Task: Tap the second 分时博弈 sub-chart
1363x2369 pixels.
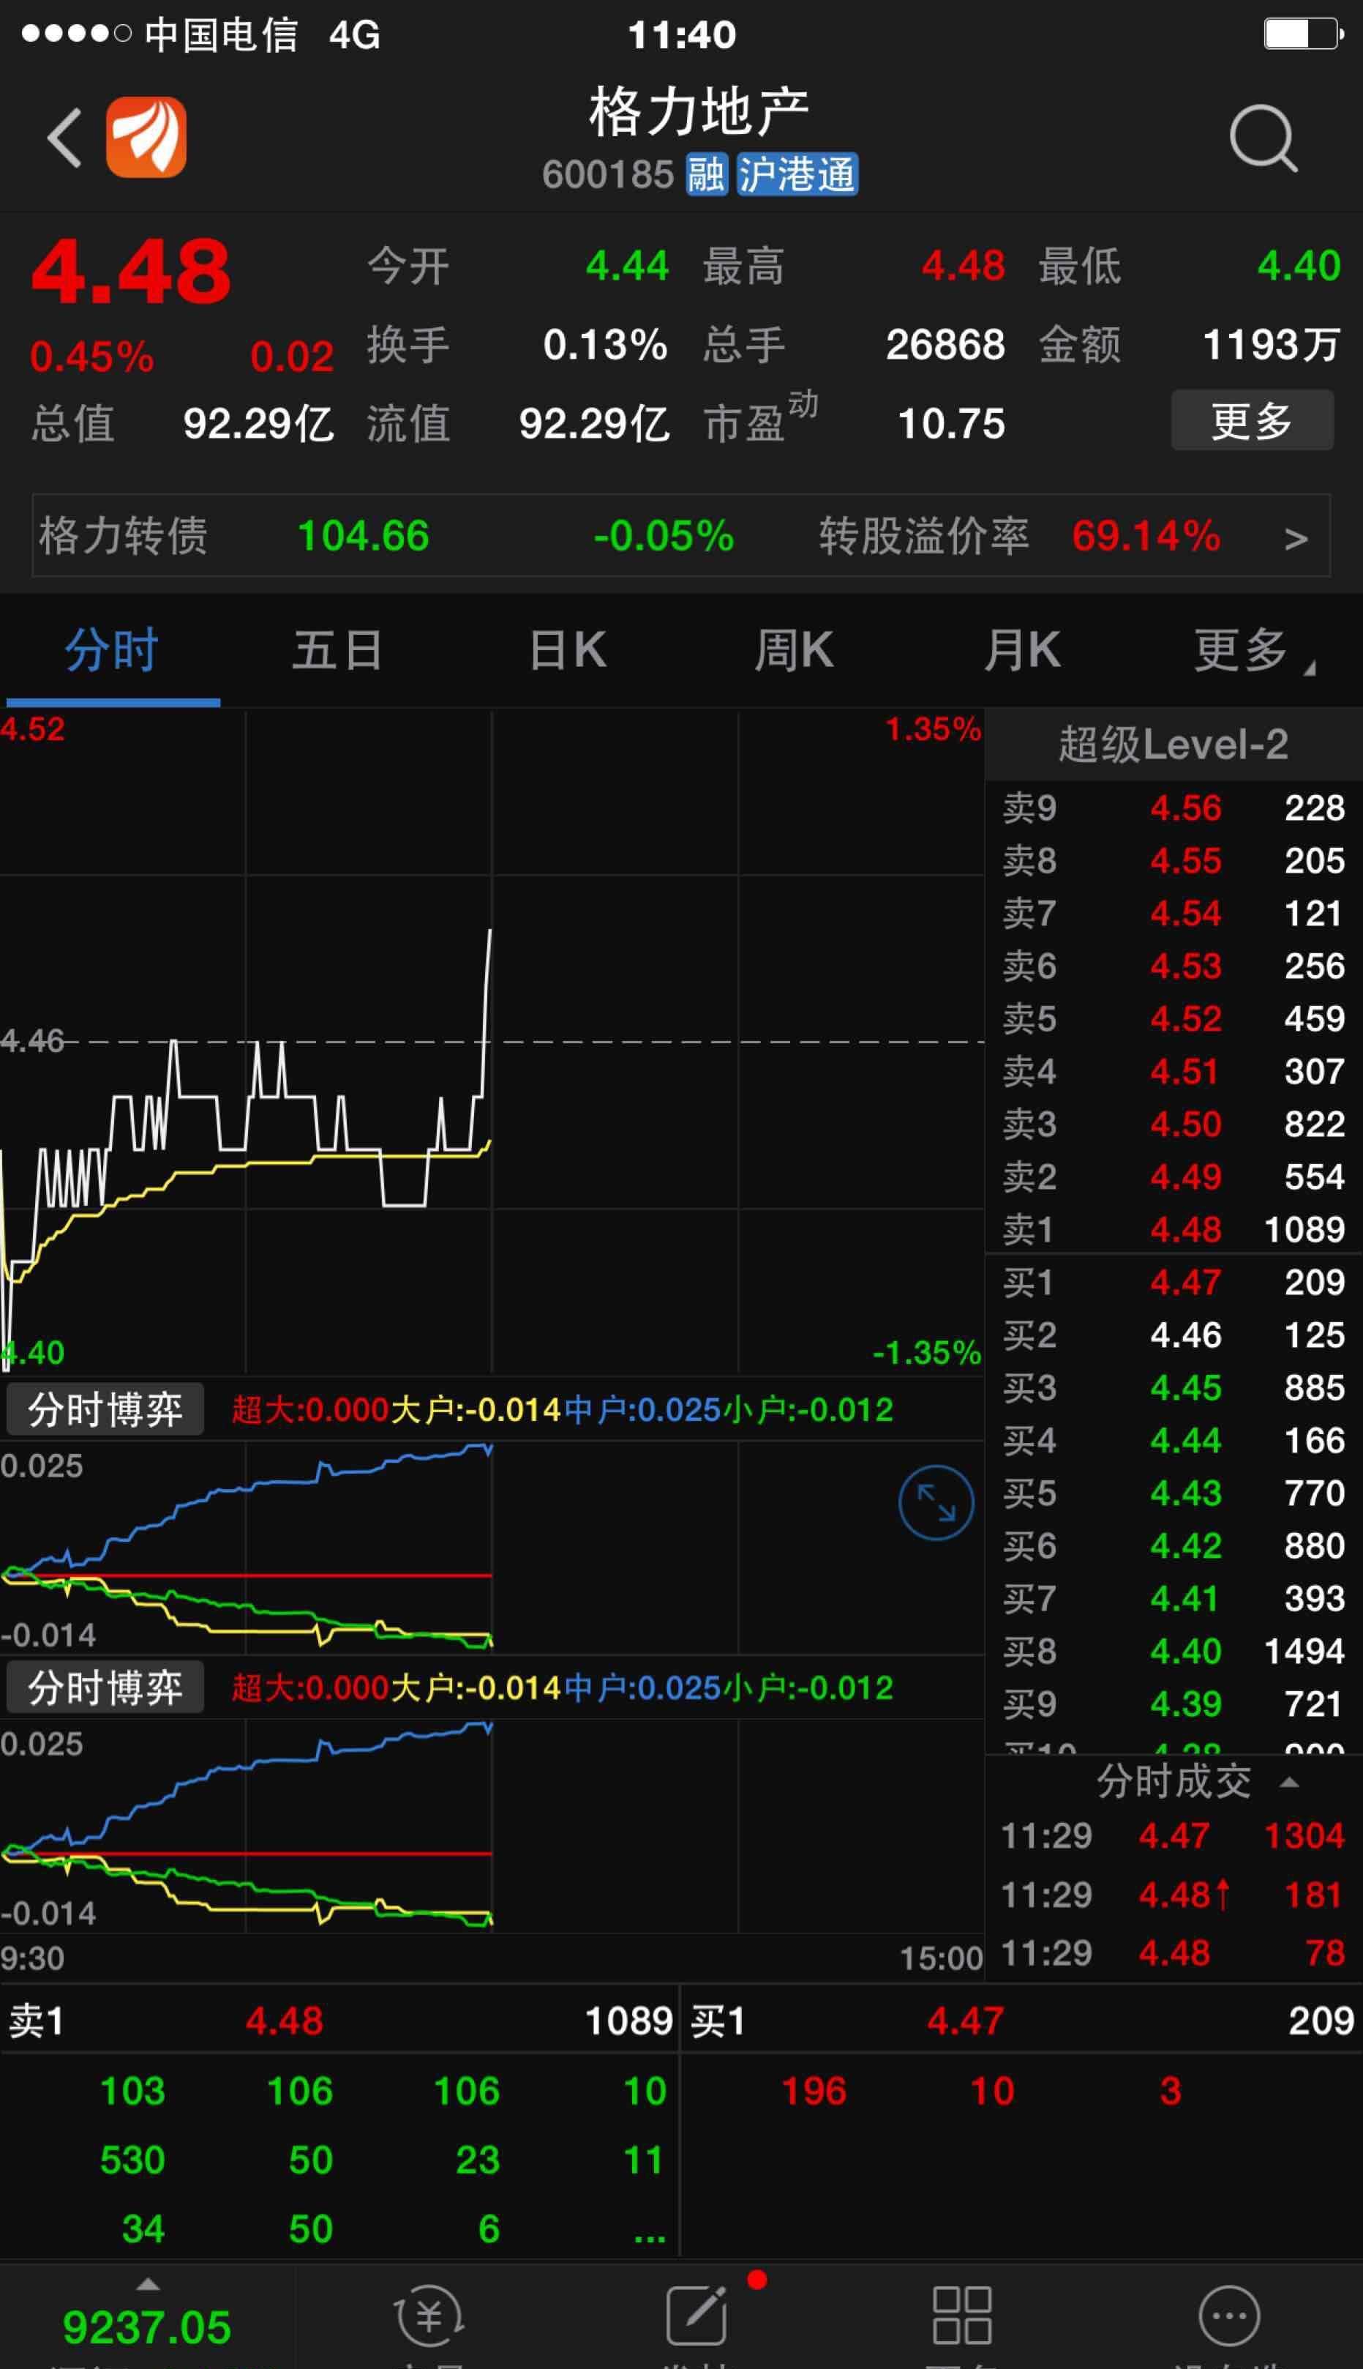Action: click(492, 1826)
